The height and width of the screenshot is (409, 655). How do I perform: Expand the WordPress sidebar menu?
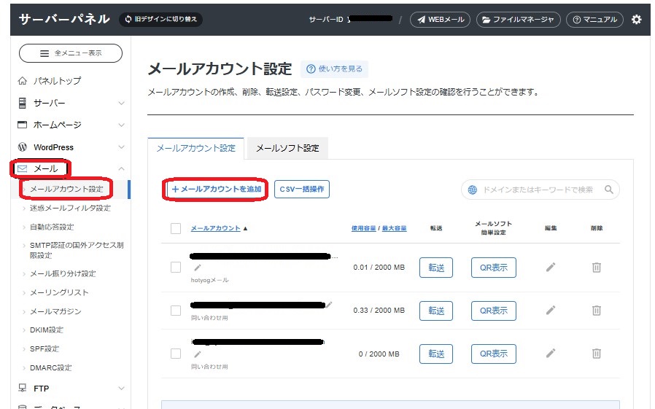(69, 147)
